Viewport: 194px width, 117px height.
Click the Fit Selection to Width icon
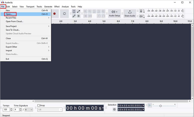(x=94, y=11)
